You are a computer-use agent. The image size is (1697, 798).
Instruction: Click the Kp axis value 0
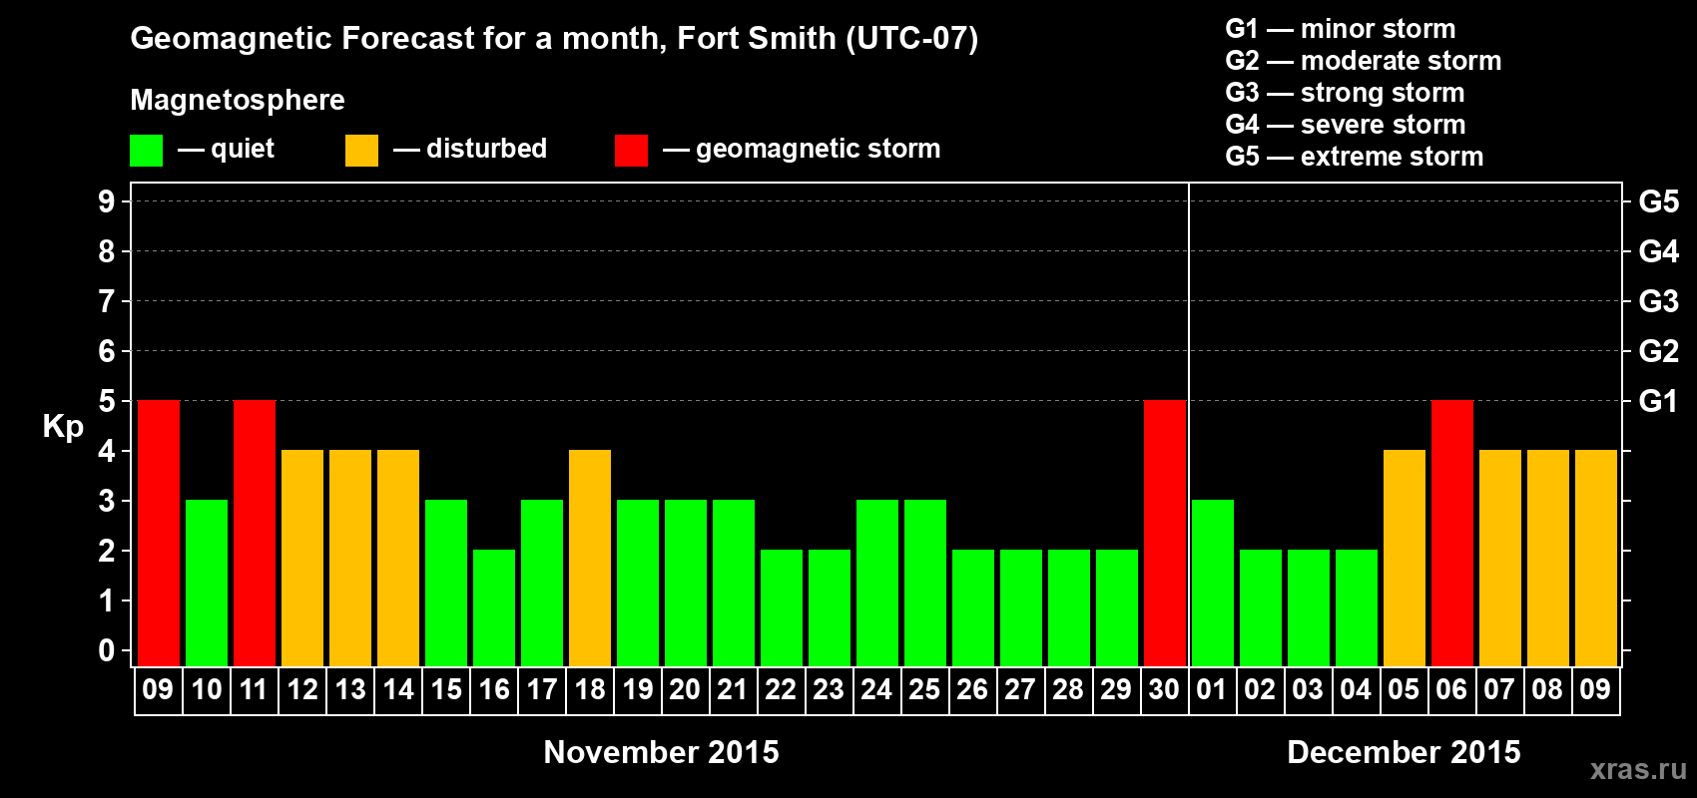pyautogui.click(x=107, y=650)
